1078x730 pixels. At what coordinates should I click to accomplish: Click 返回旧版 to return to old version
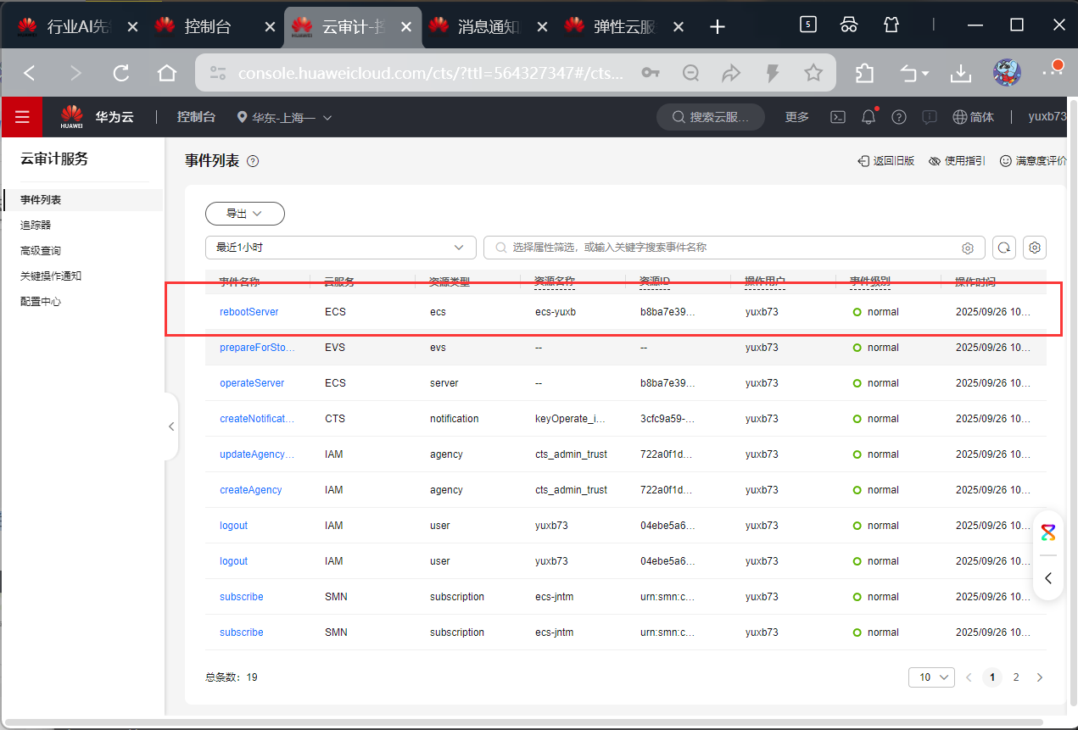tap(885, 161)
